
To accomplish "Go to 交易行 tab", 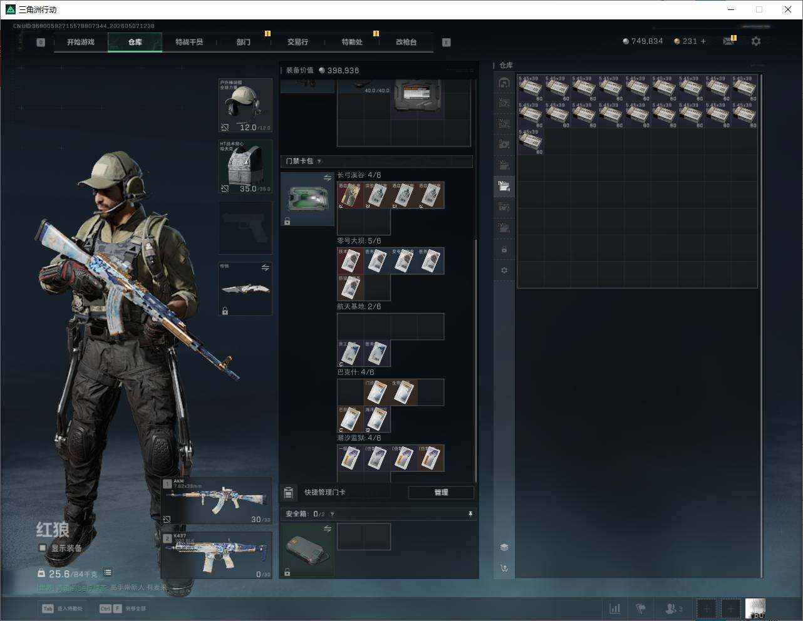I will [298, 42].
